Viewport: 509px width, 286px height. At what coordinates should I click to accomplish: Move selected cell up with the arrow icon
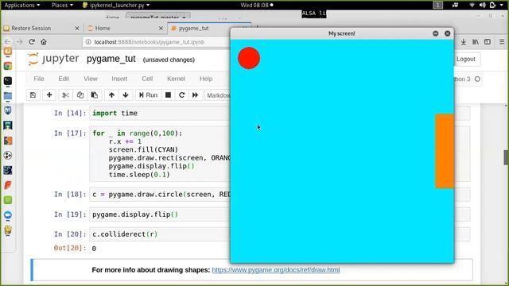[111, 95]
